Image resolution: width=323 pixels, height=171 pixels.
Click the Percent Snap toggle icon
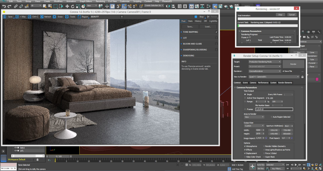pos(130,6)
